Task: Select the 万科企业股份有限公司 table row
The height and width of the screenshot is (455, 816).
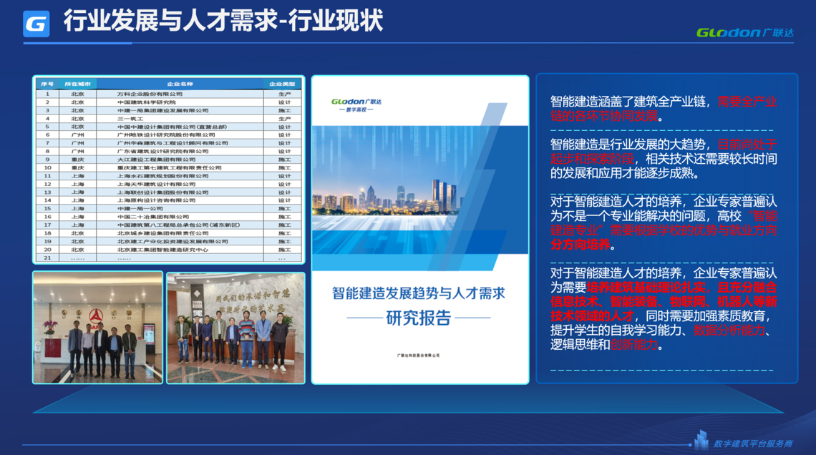Action: point(150,94)
